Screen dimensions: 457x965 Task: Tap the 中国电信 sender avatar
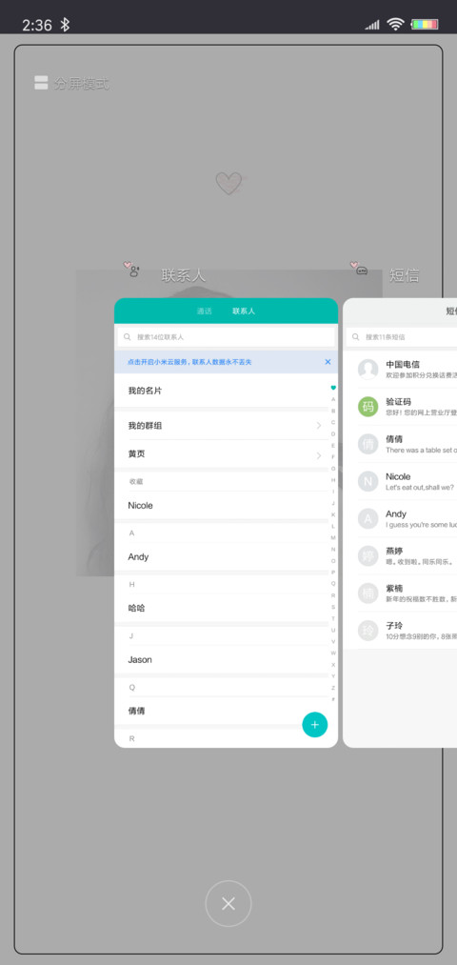click(x=368, y=370)
